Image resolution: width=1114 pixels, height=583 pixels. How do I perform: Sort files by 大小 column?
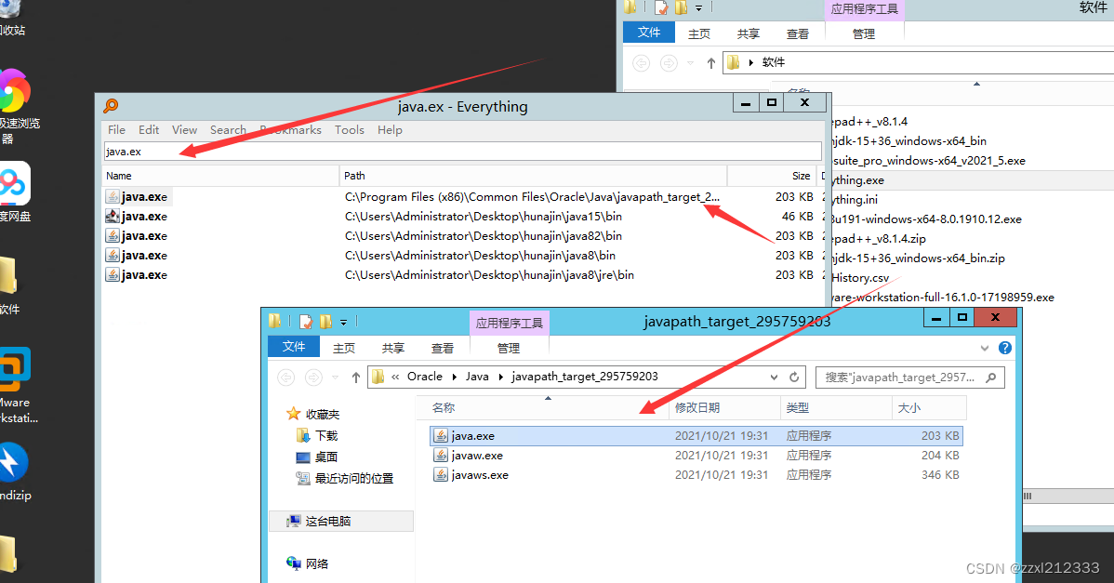(929, 407)
